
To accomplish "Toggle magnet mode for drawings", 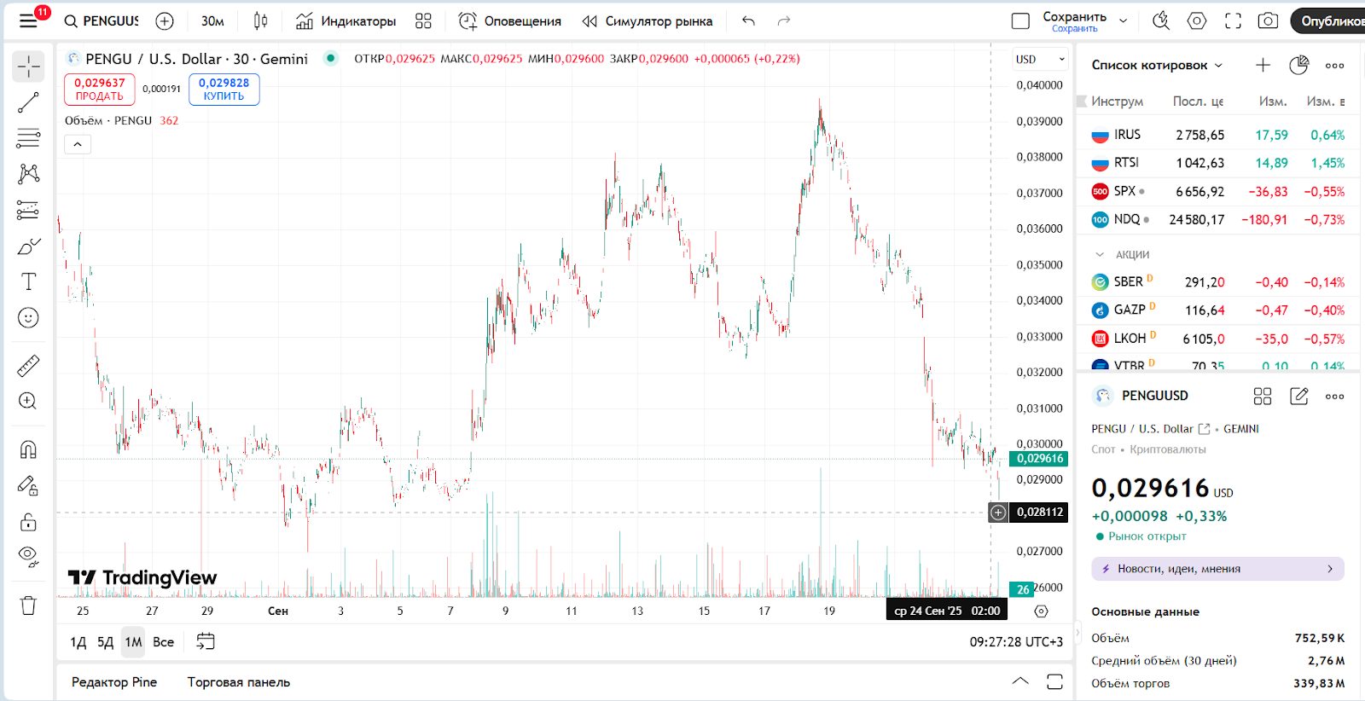I will [x=28, y=449].
